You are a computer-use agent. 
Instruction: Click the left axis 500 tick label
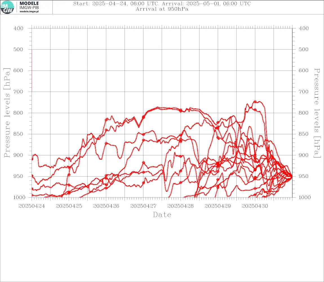[18, 49]
